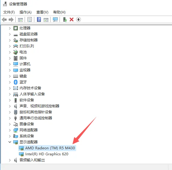Image resolution: width=172 pixels, height=170 pixels.
Task: Click the 音频输入和输出 speaker icon
Action: pos(16,160)
